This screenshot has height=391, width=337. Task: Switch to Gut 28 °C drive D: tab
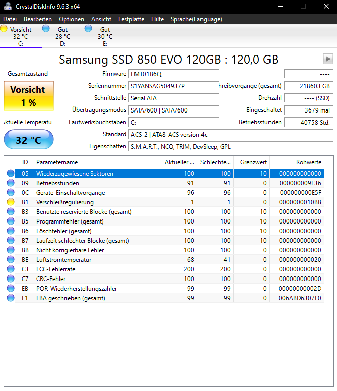[63, 36]
